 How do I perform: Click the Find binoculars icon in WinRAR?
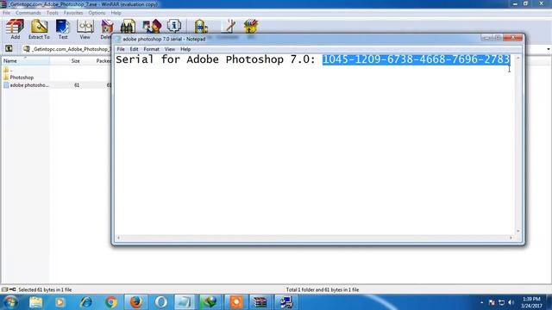tap(128, 27)
